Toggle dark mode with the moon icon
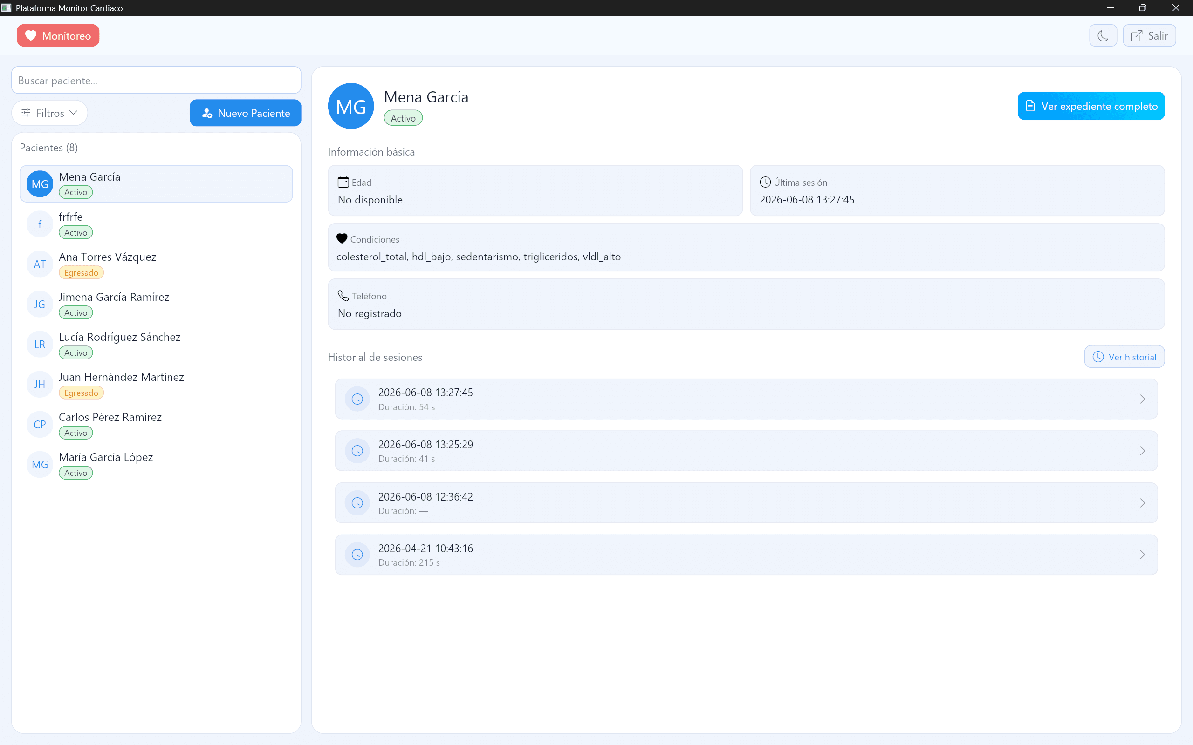This screenshot has height=745, width=1193. (x=1103, y=35)
